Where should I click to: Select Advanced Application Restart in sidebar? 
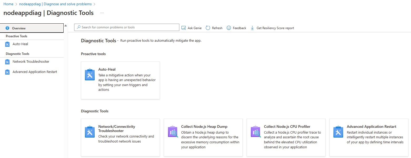[35, 72]
